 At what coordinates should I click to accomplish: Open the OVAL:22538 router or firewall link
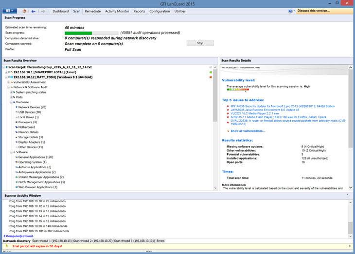pos(288,122)
